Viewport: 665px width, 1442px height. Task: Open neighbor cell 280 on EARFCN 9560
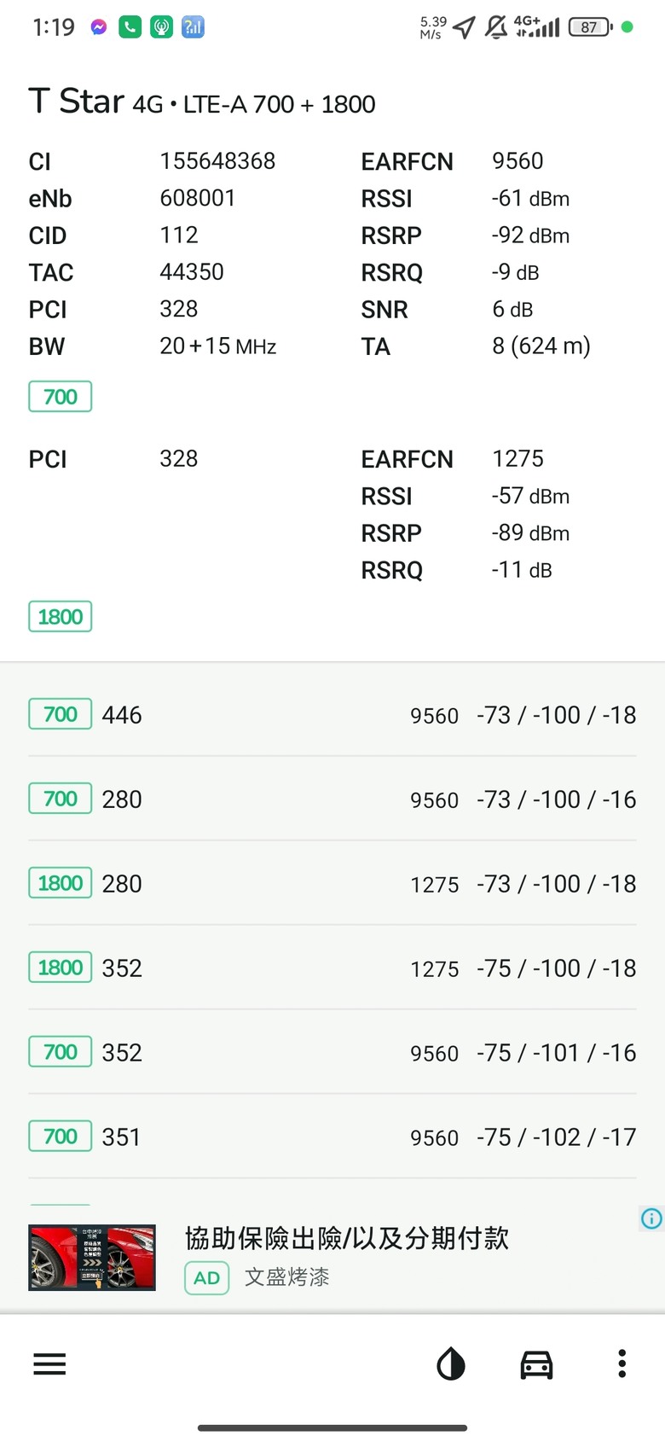click(x=332, y=799)
